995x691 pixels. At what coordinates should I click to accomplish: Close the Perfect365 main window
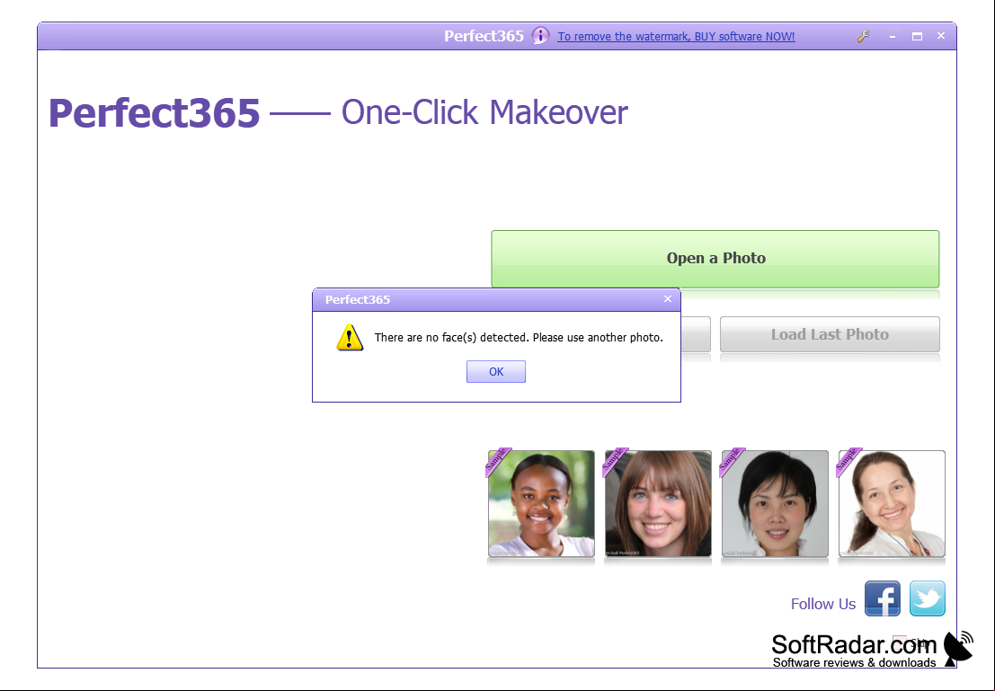coord(941,36)
